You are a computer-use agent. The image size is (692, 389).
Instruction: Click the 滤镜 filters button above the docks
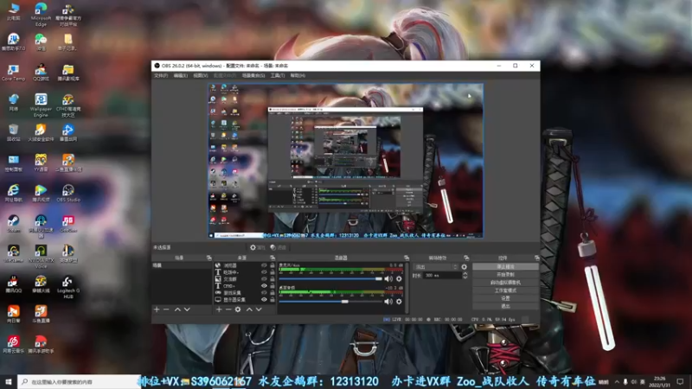point(278,248)
